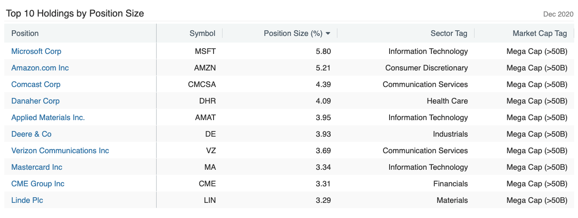Open the Danaher Corp position

tap(35, 101)
